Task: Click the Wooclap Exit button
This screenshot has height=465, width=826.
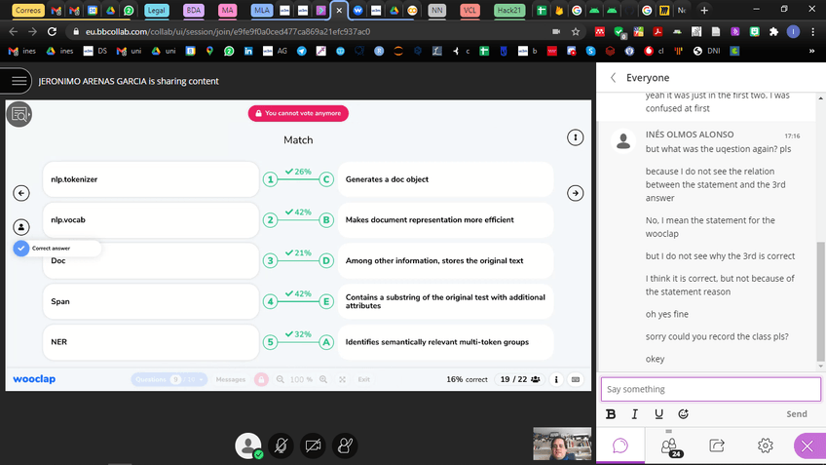Action: pos(364,379)
